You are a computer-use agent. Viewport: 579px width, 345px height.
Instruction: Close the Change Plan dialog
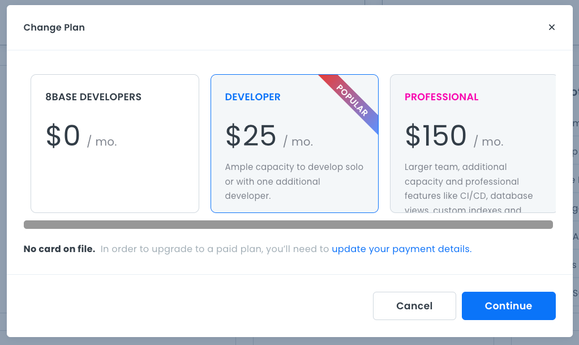[552, 27]
